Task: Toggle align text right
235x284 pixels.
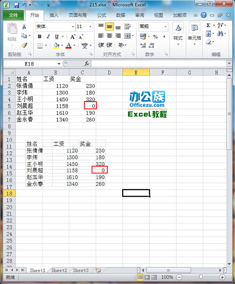Action: point(118,36)
